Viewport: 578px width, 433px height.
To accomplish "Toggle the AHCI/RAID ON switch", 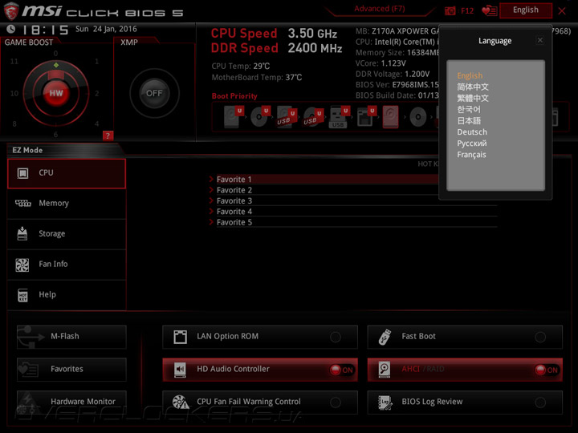I will tap(547, 370).
